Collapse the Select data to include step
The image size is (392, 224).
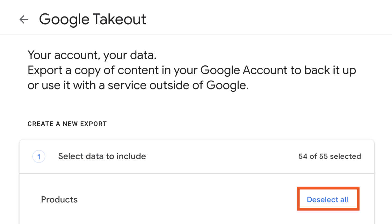tap(102, 156)
